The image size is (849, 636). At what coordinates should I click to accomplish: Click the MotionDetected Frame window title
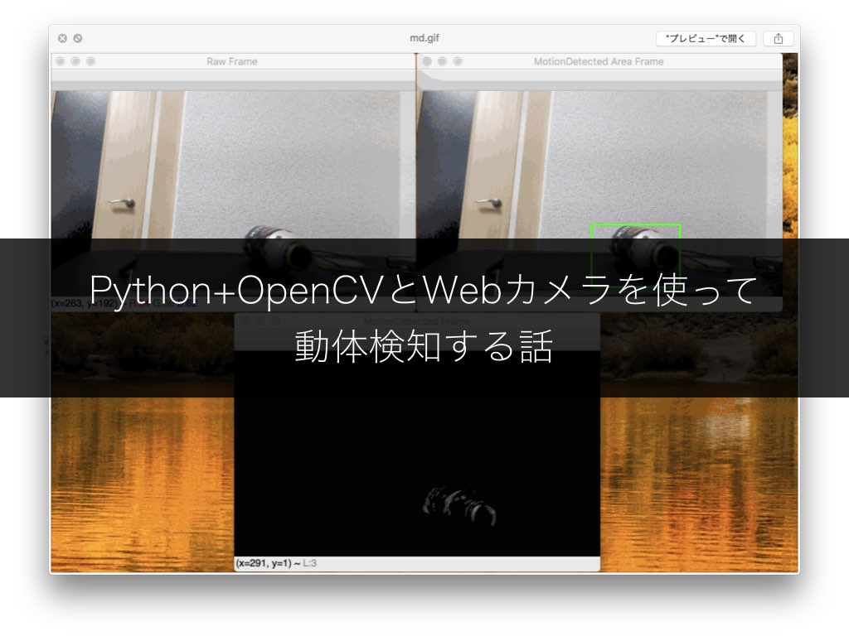(417, 321)
